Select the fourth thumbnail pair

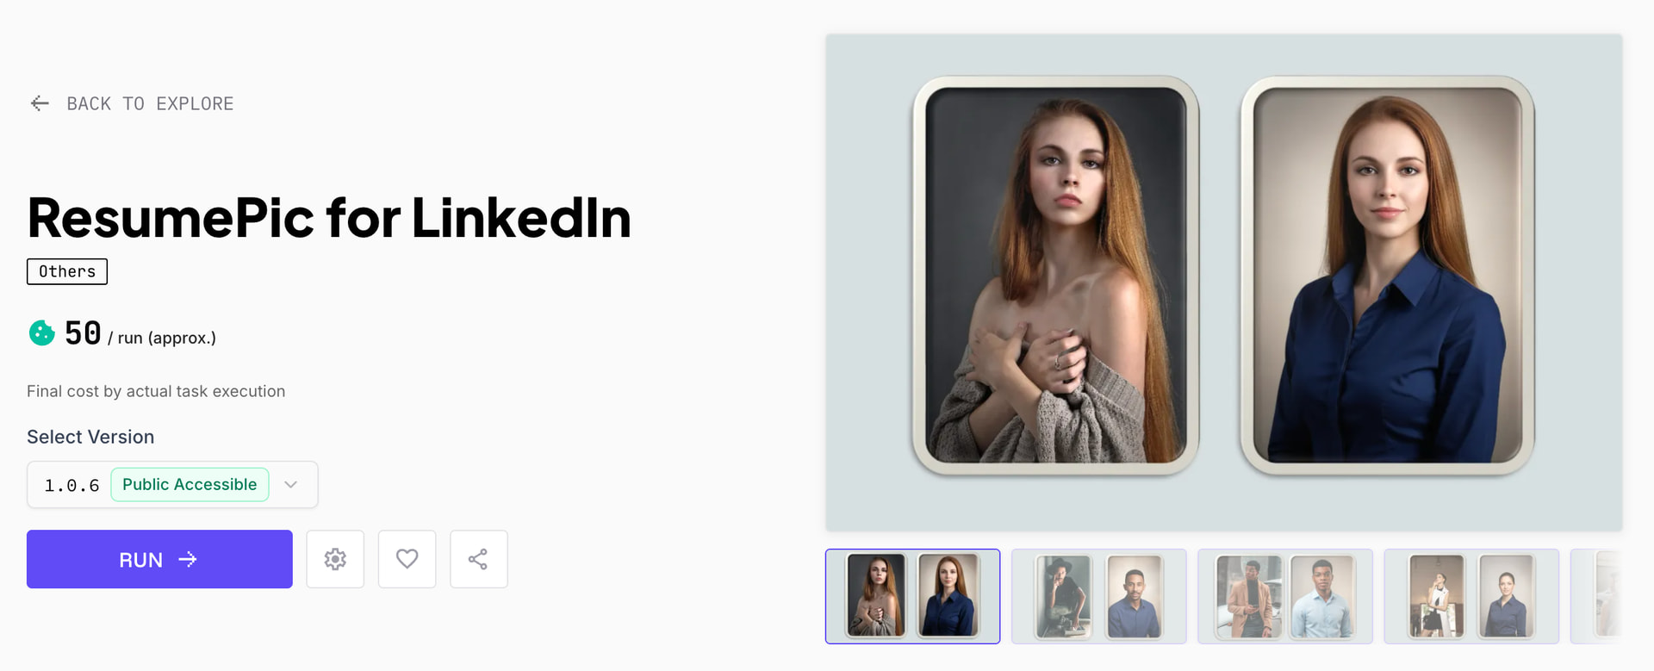[1471, 596]
